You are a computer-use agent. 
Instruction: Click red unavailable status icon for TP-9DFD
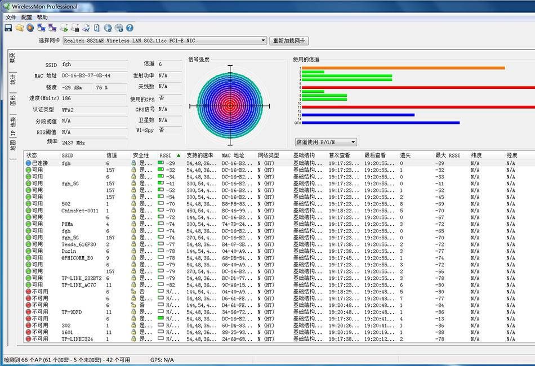[28, 312]
